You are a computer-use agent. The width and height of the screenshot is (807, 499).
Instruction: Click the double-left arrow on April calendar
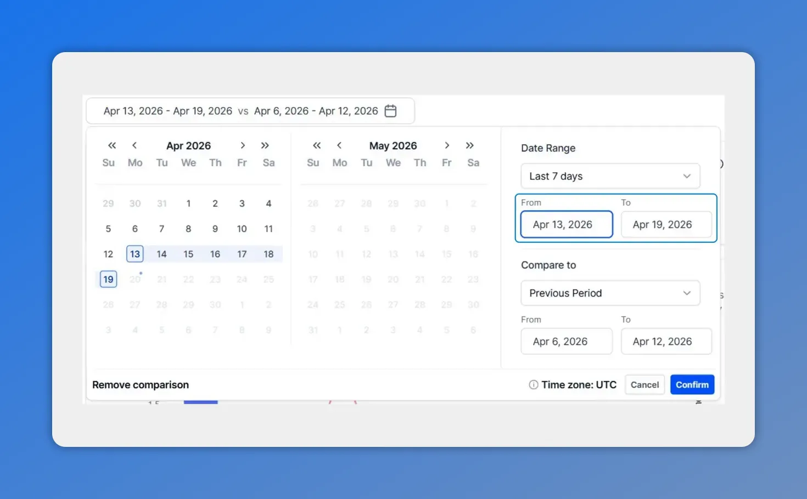point(111,145)
